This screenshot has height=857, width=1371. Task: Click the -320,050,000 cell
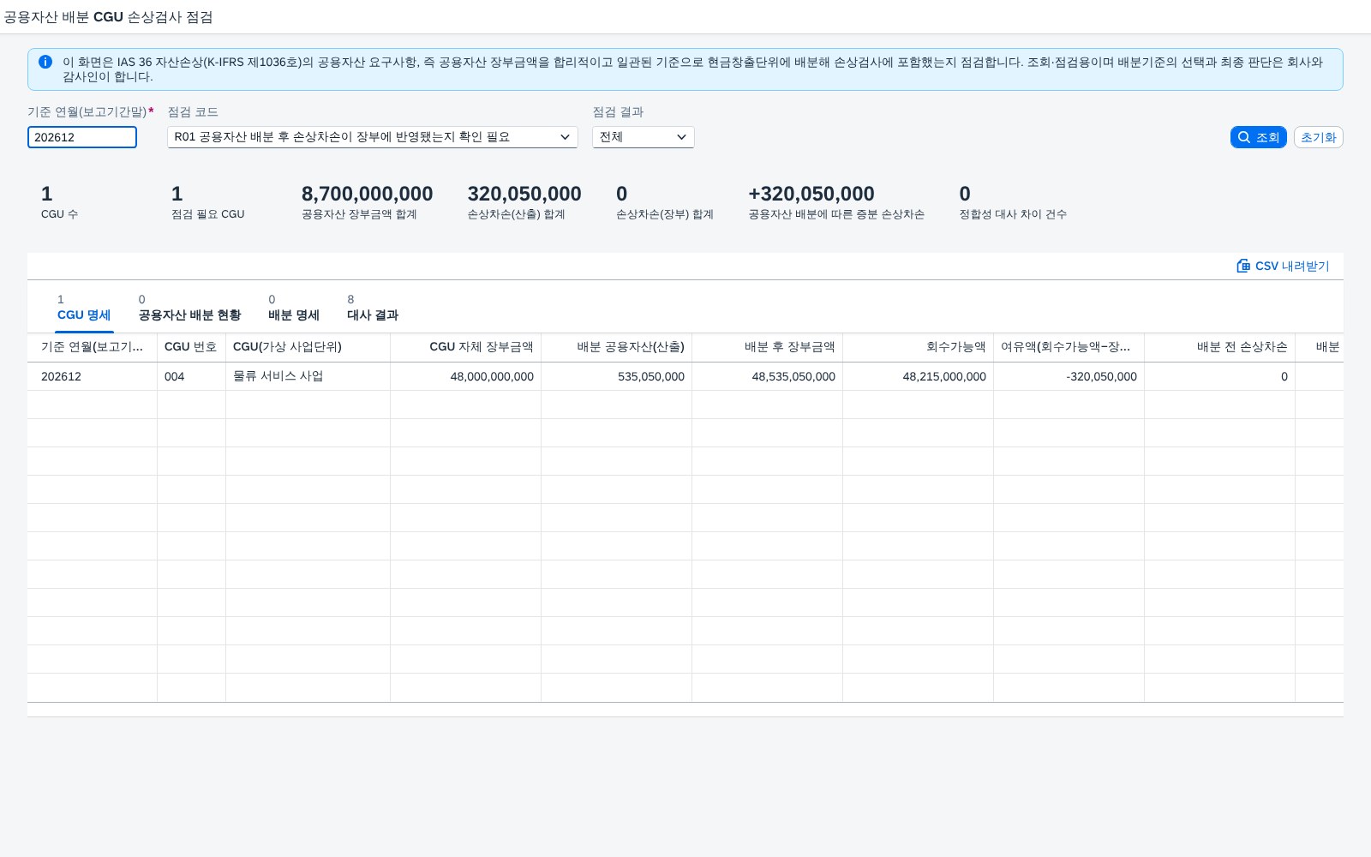pyautogui.click(x=1069, y=376)
